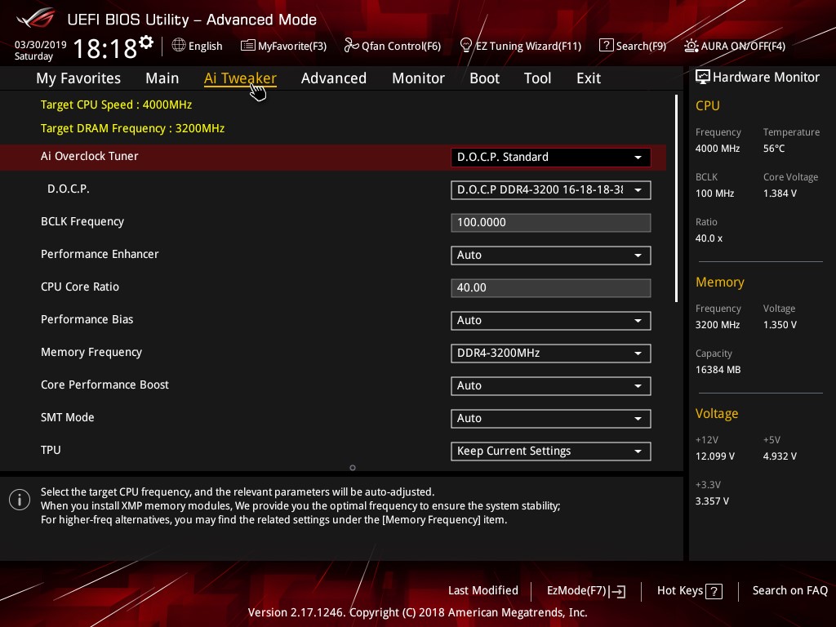Expand the SMT Mode dropdown
Viewport: 836px width, 627px height.
pos(550,419)
